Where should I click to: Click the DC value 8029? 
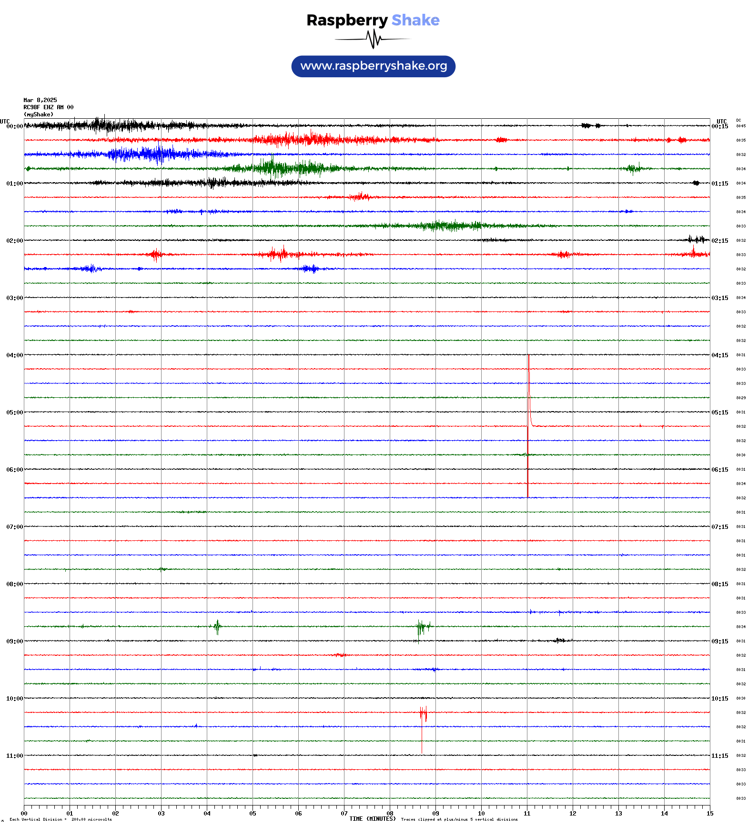pyautogui.click(x=741, y=398)
